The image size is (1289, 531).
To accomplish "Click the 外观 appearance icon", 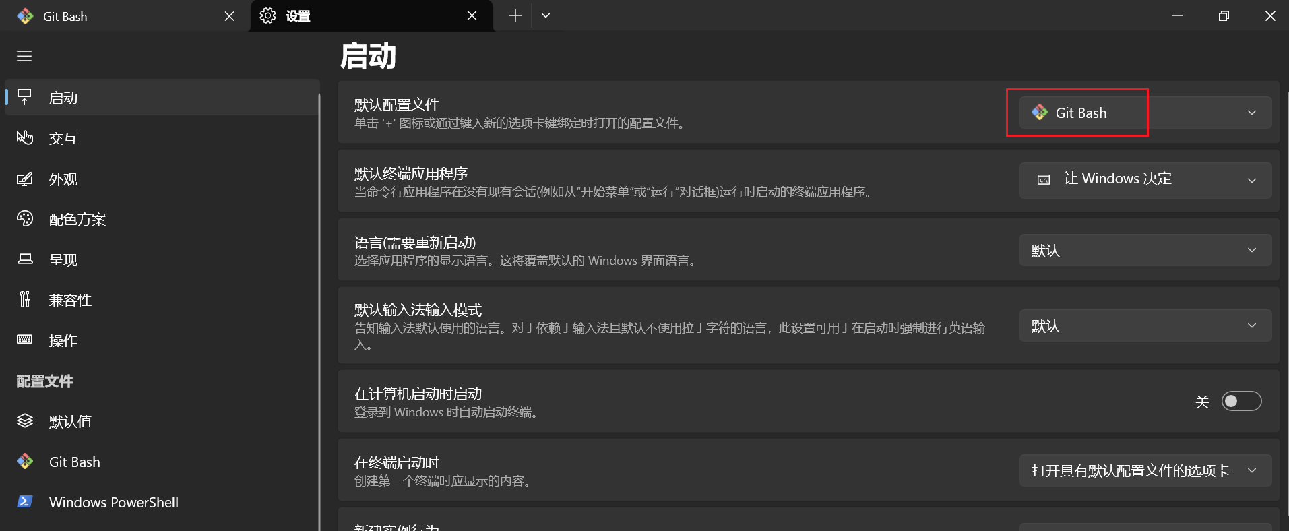I will point(25,179).
